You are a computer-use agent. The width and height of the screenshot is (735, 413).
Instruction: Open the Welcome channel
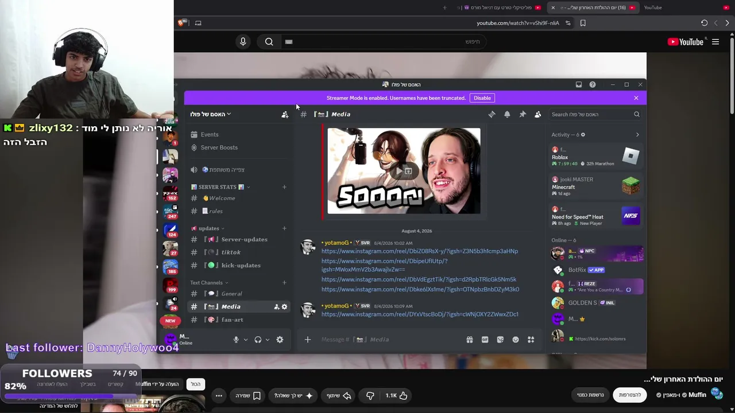click(238, 198)
